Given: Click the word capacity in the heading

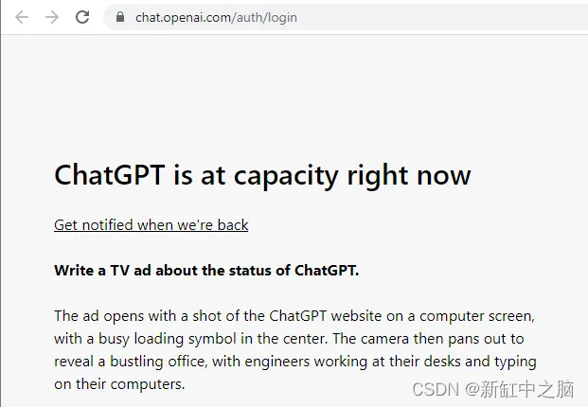Looking at the screenshot, I should click(x=286, y=175).
